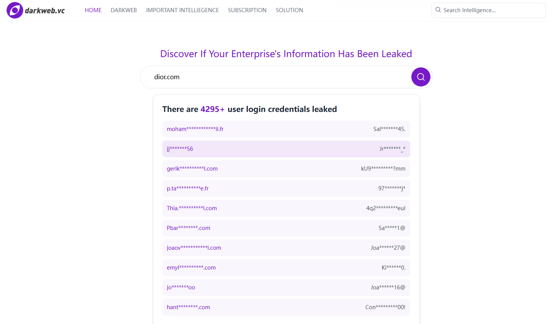Click the Discover If Your Enterprise's Information heading

point(286,54)
